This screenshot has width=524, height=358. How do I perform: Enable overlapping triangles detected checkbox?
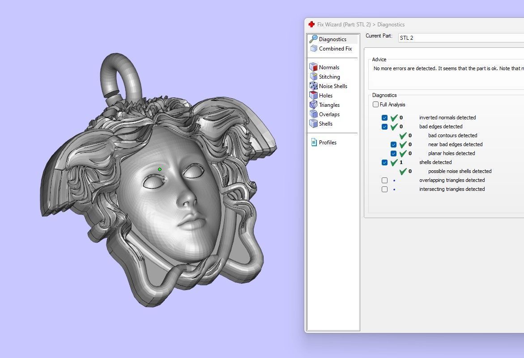point(385,180)
